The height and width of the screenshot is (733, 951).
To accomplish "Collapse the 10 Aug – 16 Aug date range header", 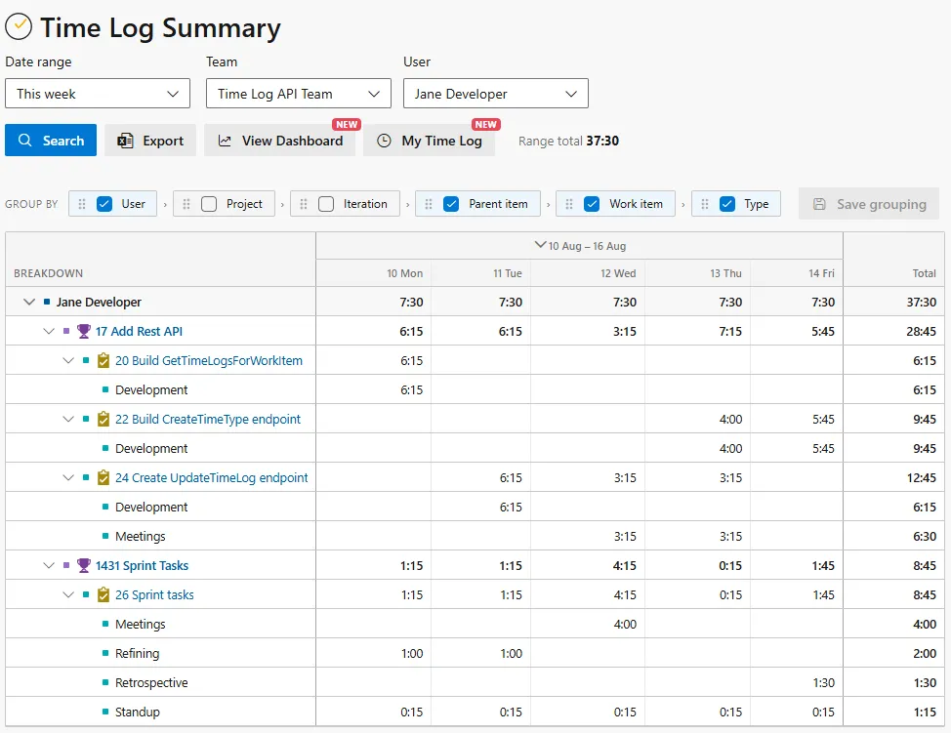I will tap(540, 245).
